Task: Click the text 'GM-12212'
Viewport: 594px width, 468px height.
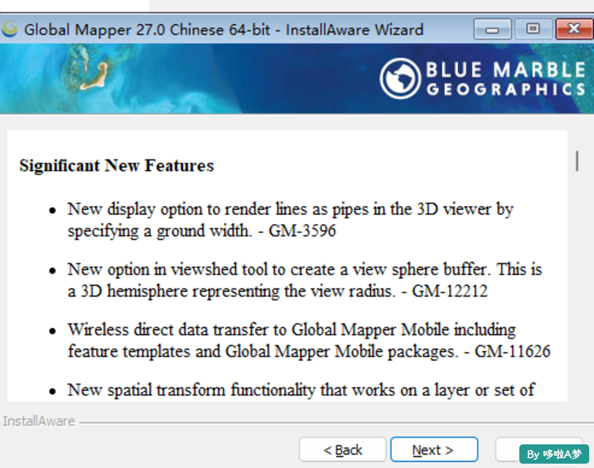Action: [x=449, y=291]
